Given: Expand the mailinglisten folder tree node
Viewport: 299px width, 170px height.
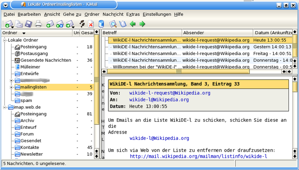Looking at the screenshot, I should coord(12,87).
